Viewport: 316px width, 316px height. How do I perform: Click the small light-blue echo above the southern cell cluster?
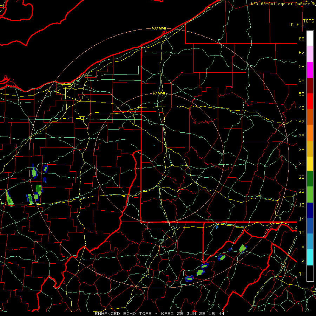click(217, 227)
